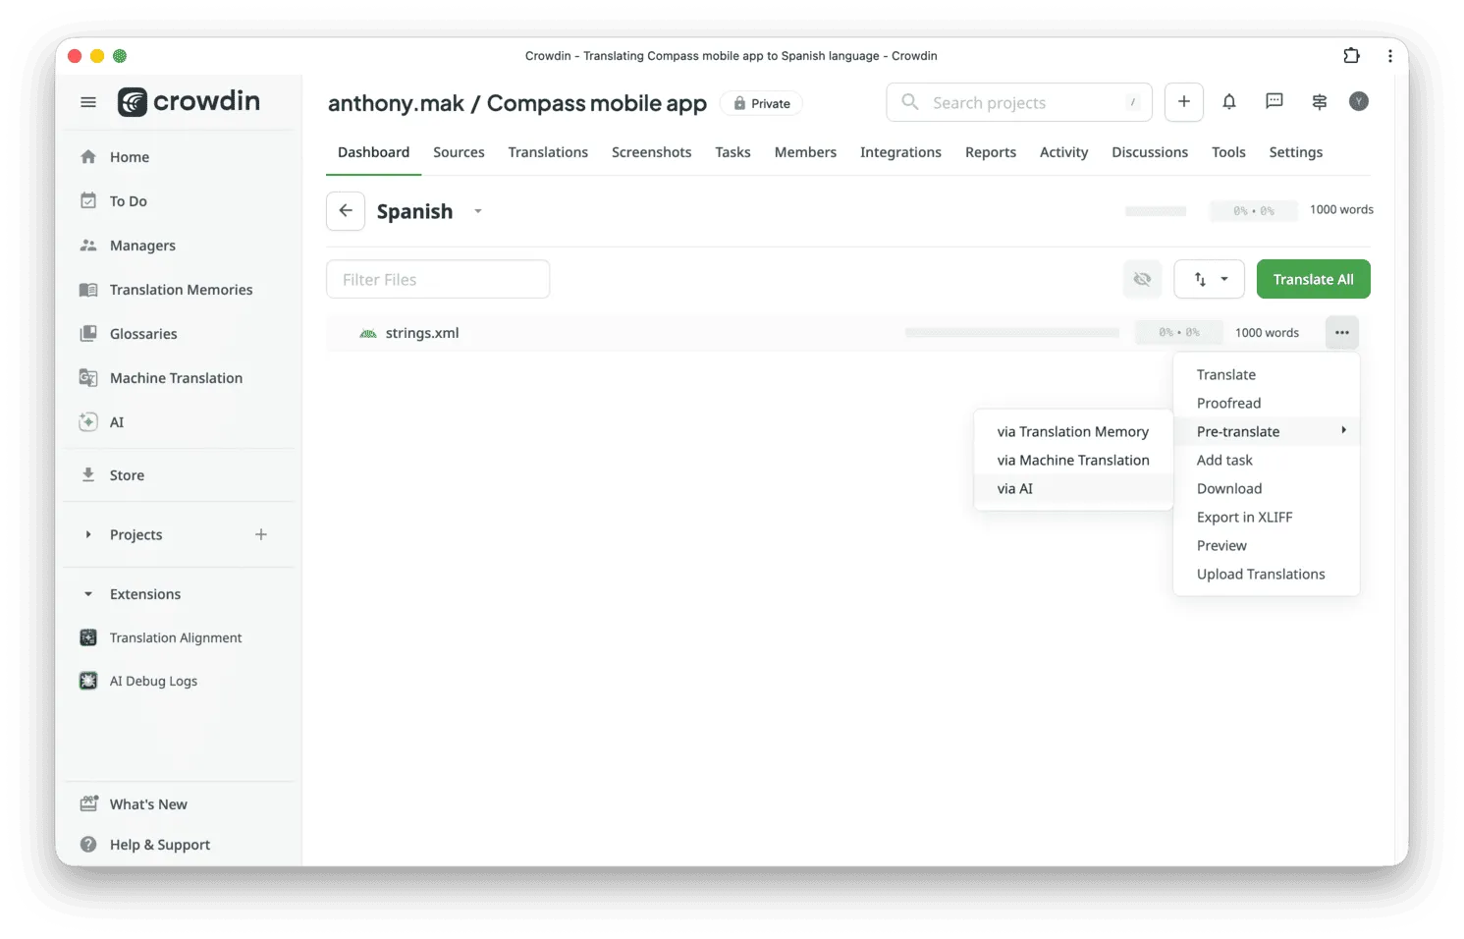
Task: Open the strings.xml actions ellipsis menu
Action: [1341, 332]
